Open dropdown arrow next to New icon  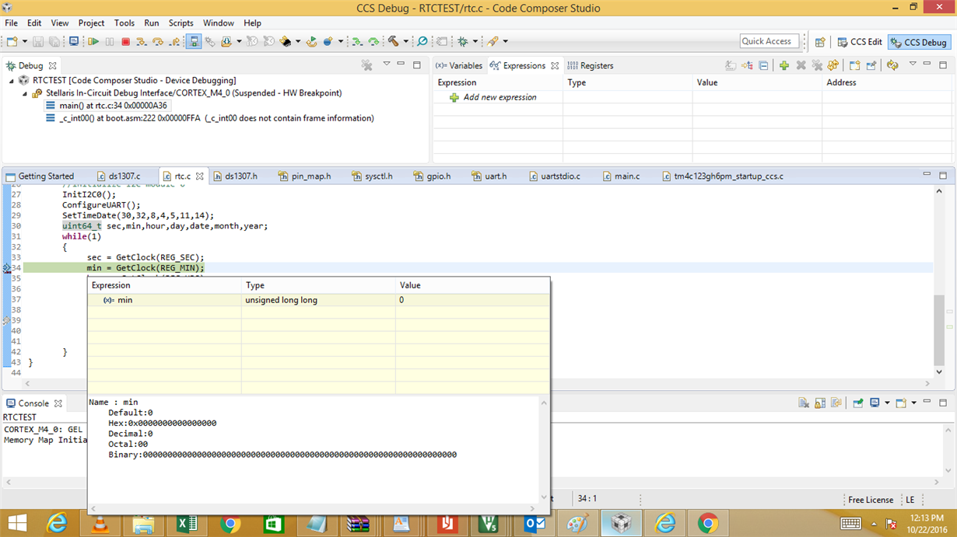[25, 41]
